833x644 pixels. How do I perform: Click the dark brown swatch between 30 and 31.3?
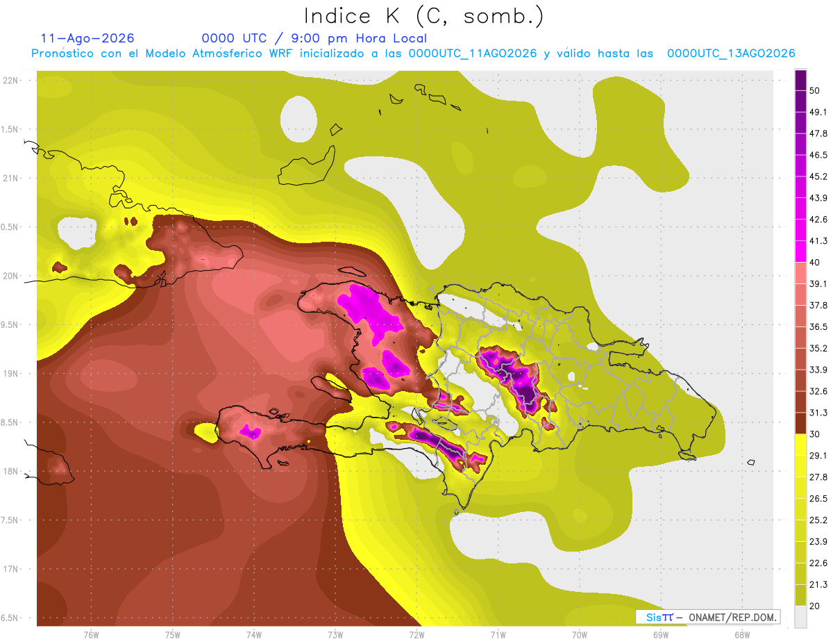coord(800,423)
